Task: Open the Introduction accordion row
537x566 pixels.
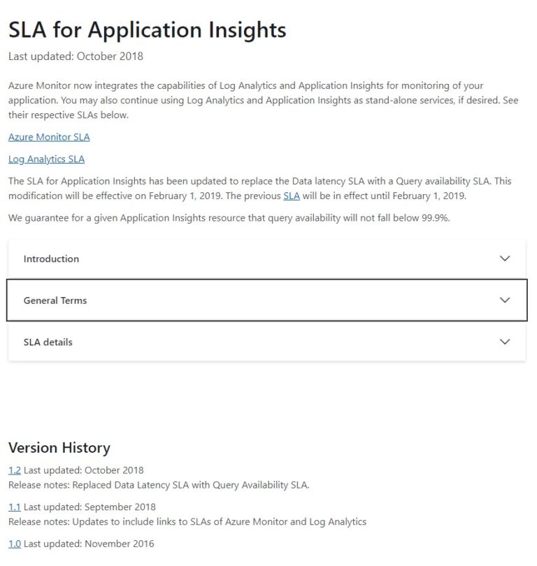Action: click(x=266, y=259)
